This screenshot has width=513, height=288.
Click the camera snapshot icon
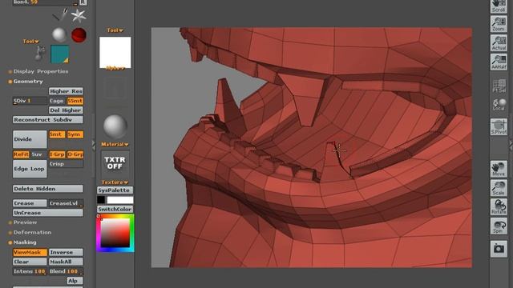coord(499,249)
